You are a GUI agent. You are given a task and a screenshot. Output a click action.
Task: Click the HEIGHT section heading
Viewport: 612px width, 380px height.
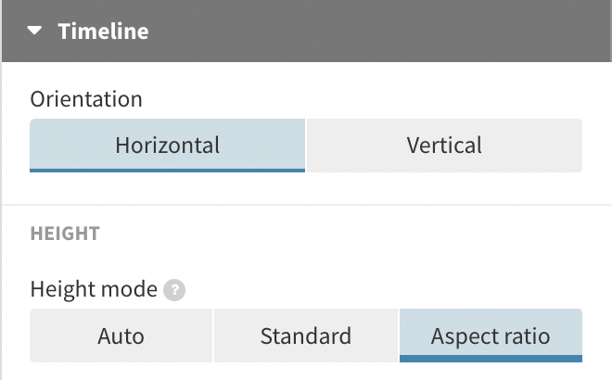pos(65,234)
